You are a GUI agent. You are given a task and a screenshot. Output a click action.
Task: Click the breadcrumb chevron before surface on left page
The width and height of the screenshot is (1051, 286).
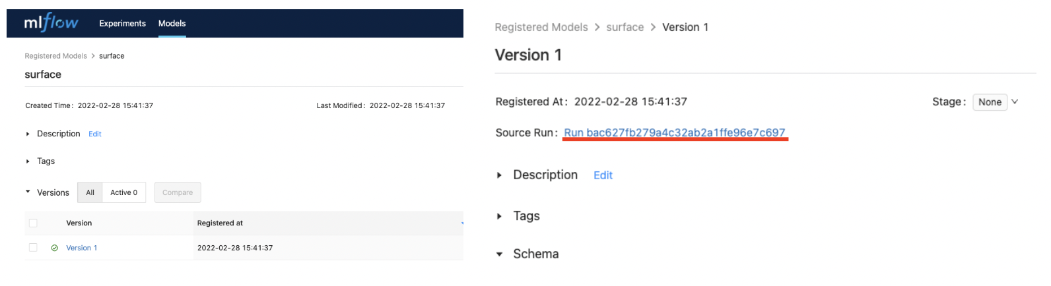tap(93, 56)
